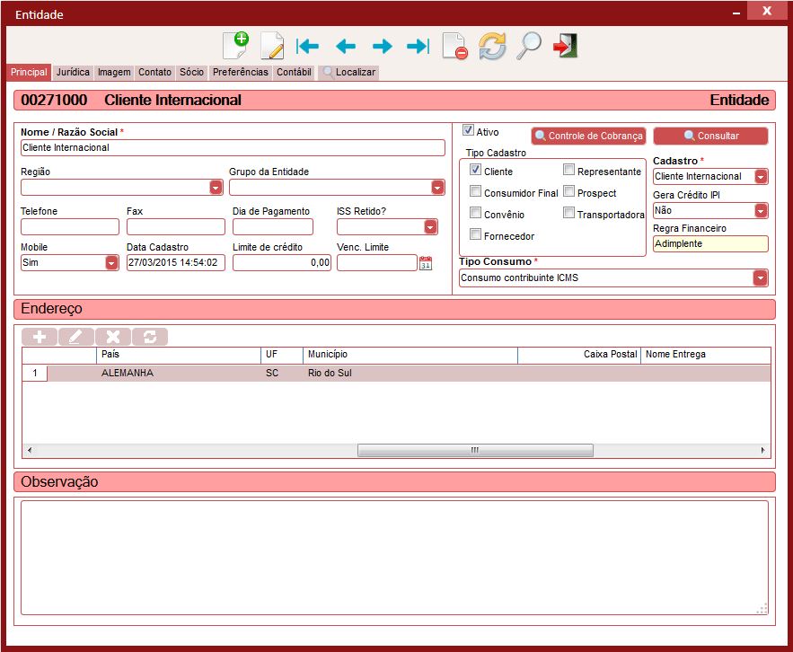Viewport: 793px width, 652px height.
Task: Check the Representante checkbox
Action: coord(569,170)
